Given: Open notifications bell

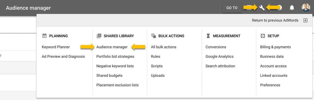Looking at the screenshot, I should [292, 8].
